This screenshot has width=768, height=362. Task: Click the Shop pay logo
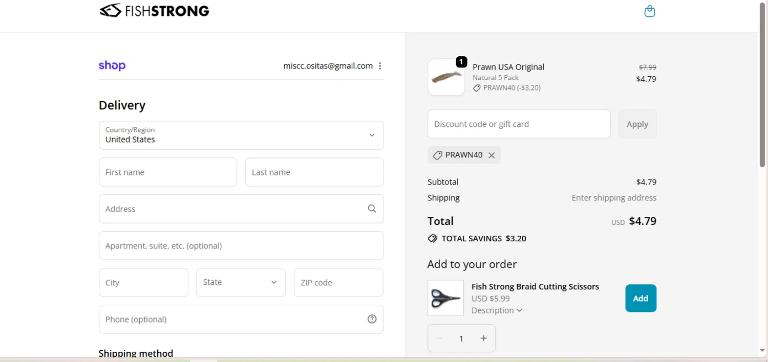click(x=112, y=65)
